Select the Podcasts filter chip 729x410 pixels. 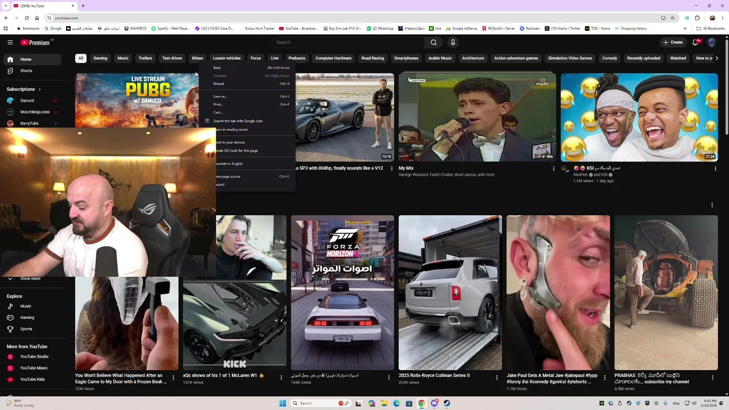point(297,58)
